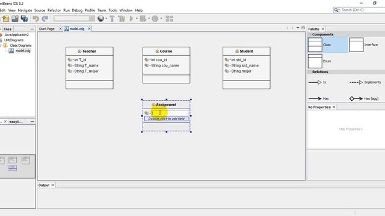Select the 'String mojer' field in Student

click(x=241, y=71)
